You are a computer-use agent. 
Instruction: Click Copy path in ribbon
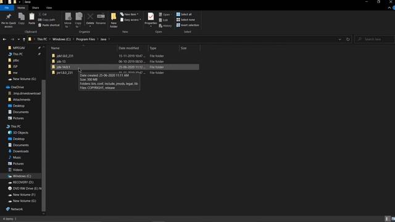pyautogui.click(x=47, y=20)
